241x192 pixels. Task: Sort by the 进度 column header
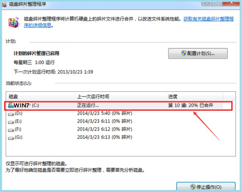point(195,96)
